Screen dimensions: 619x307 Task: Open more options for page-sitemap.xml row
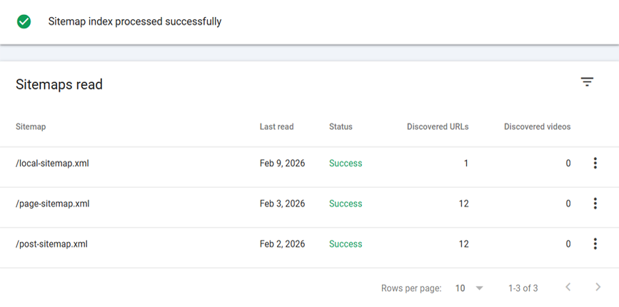pyautogui.click(x=595, y=203)
